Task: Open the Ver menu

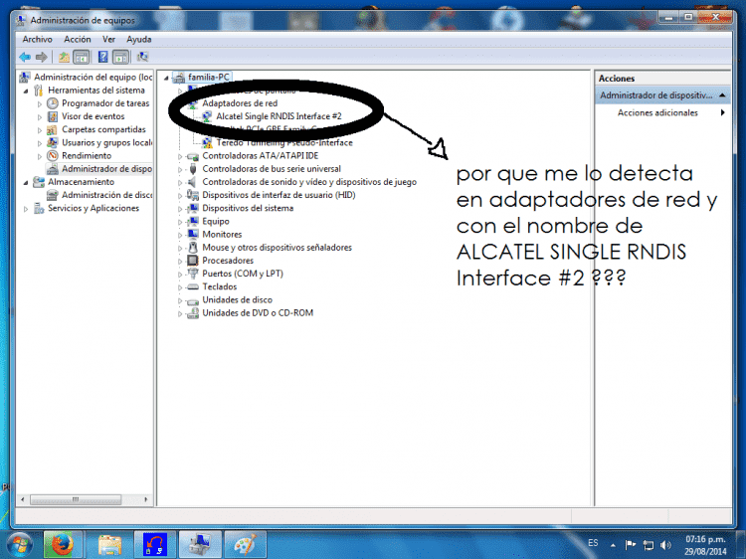Action: 109,39
